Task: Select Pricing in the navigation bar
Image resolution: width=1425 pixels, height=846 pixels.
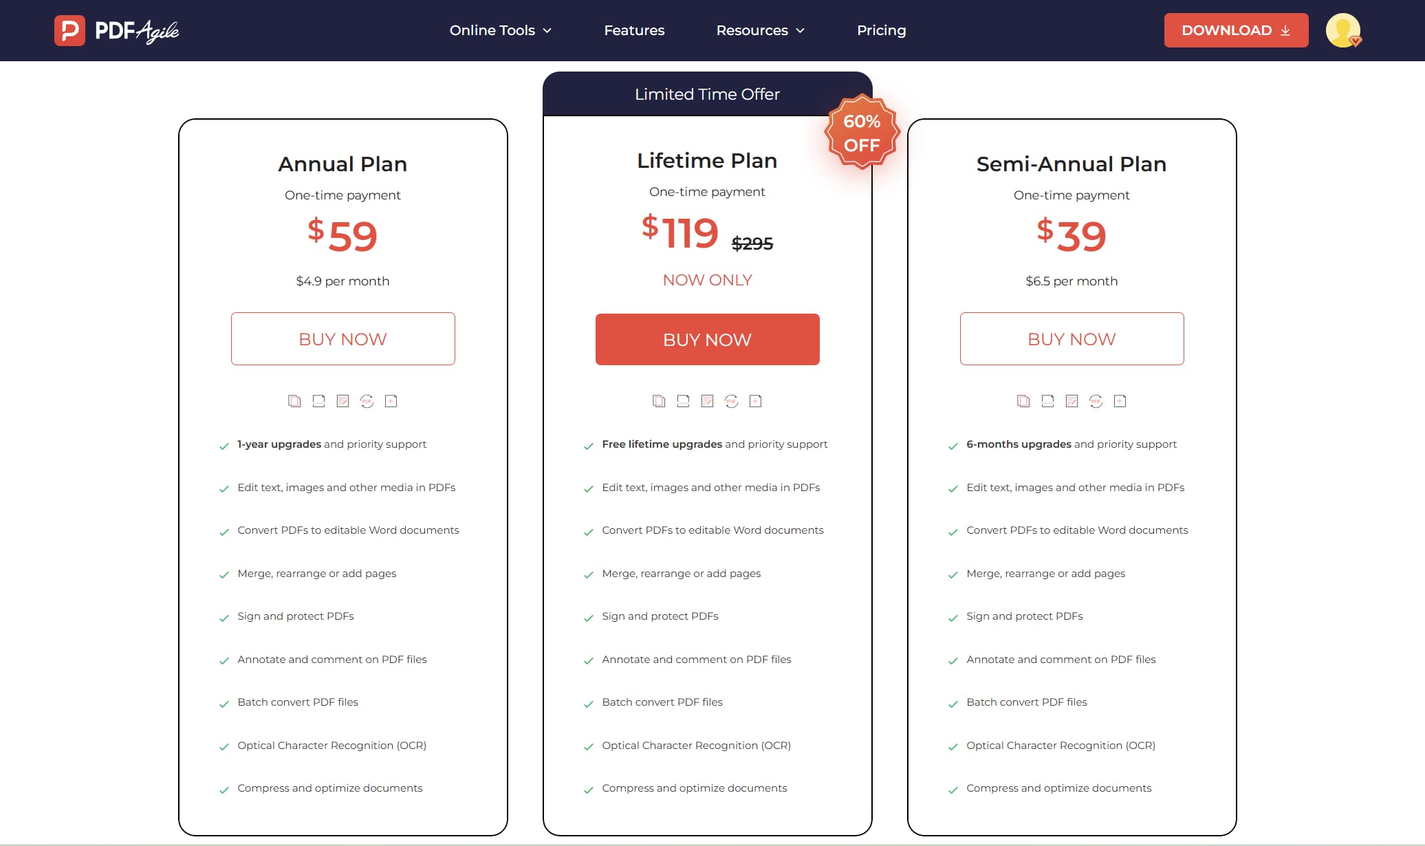Action: pyautogui.click(x=882, y=30)
